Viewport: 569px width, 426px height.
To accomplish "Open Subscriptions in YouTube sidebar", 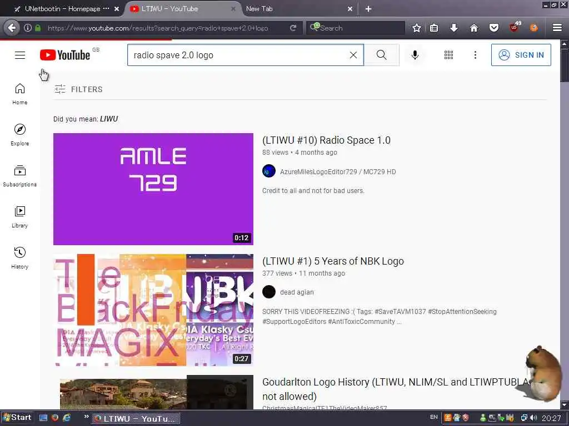I will [20, 176].
